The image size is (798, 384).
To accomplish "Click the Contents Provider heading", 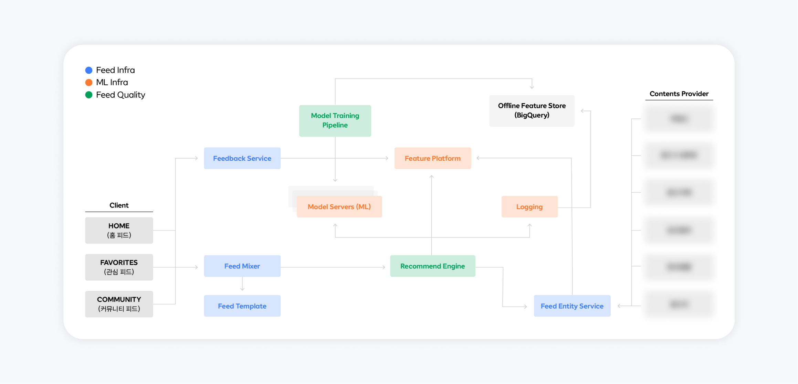I will pyautogui.click(x=679, y=94).
